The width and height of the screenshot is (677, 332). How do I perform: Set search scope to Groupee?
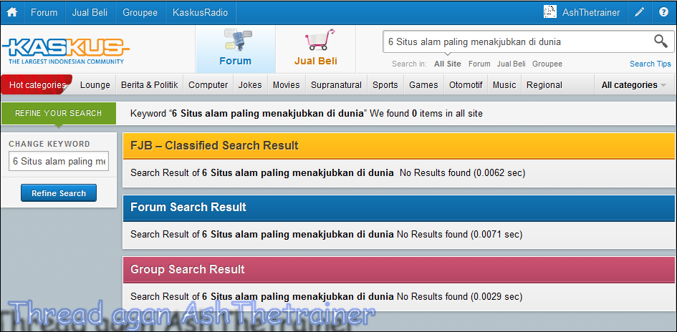click(547, 64)
